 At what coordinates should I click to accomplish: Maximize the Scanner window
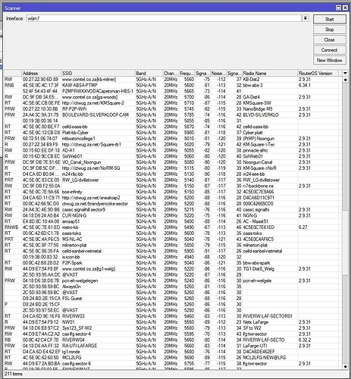tap(338, 8)
